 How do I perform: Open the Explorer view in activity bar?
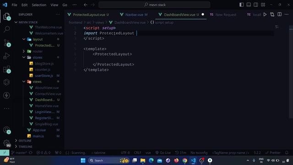6,16
